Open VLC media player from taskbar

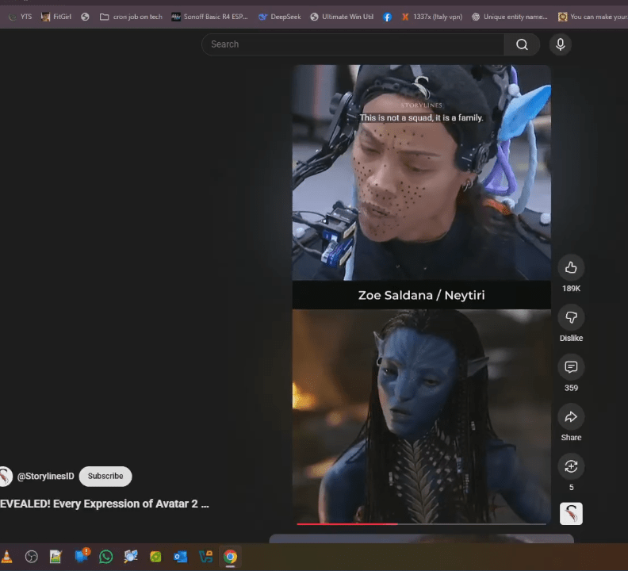[x=7, y=557]
